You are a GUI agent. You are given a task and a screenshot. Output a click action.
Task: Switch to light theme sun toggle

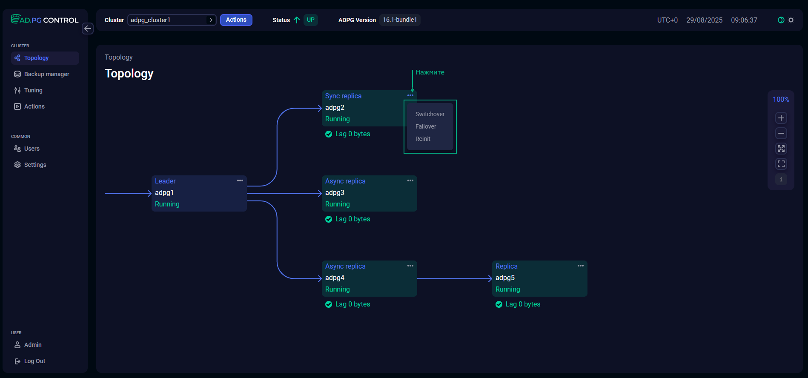point(791,20)
